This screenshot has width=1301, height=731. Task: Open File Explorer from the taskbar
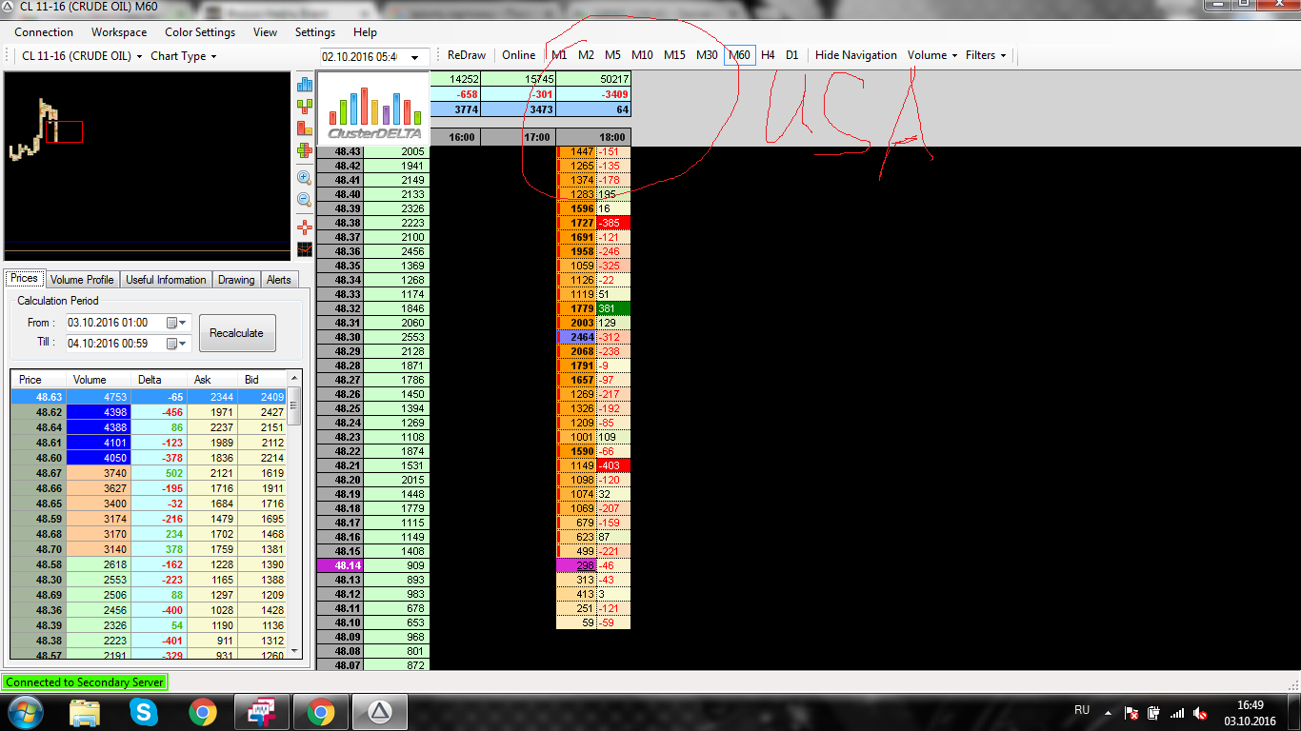pyautogui.click(x=85, y=711)
